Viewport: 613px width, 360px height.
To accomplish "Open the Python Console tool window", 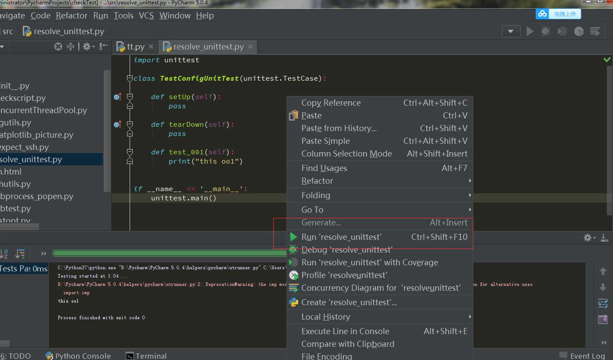I will [x=77, y=356].
